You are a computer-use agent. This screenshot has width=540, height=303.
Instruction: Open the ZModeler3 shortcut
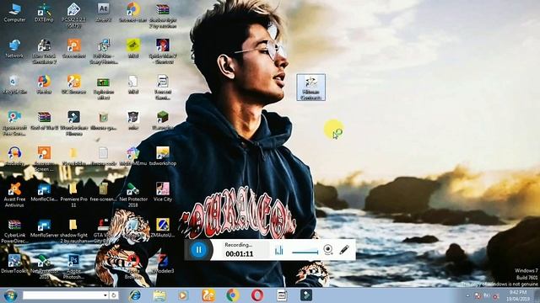click(x=163, y=263)
